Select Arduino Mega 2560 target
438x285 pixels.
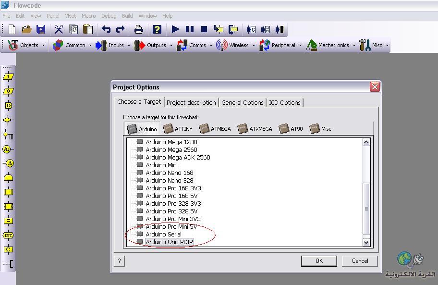(x=171, y=150)
